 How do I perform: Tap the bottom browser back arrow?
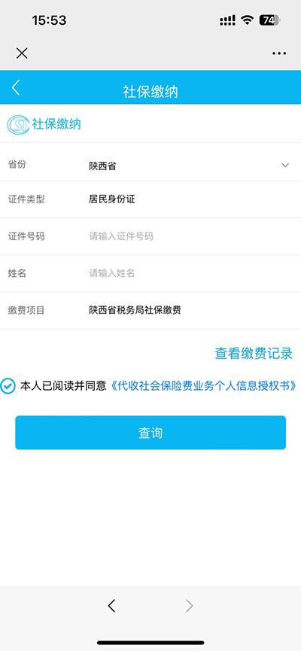(x=111, y=606)
